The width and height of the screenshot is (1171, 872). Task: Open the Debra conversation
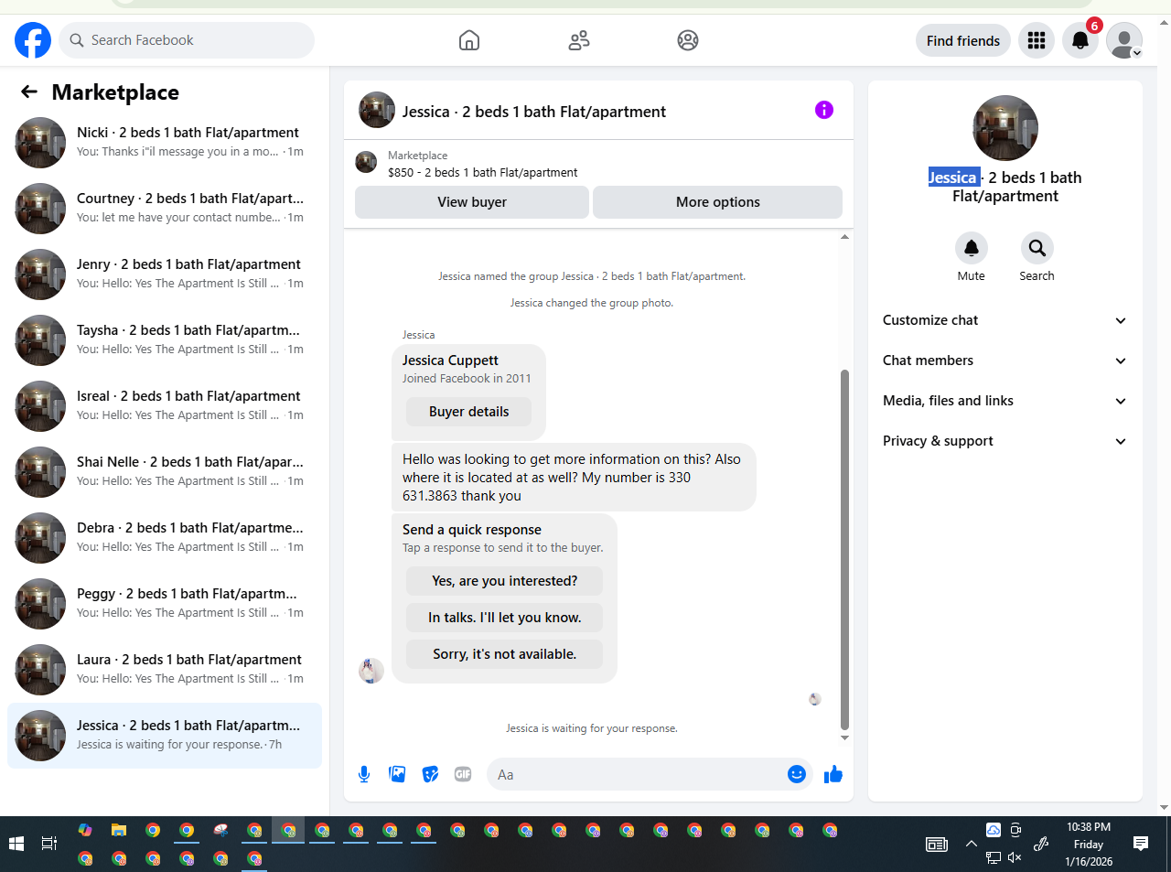pos(165,538)
